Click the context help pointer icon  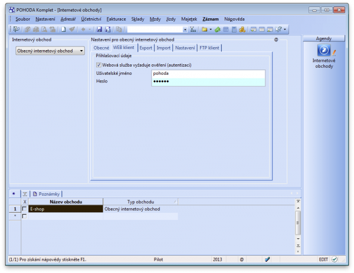[279, 29]
